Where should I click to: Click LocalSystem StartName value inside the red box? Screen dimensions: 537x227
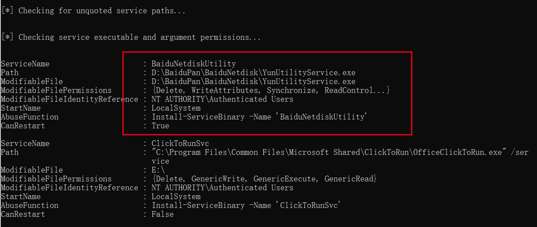point(176,108)
